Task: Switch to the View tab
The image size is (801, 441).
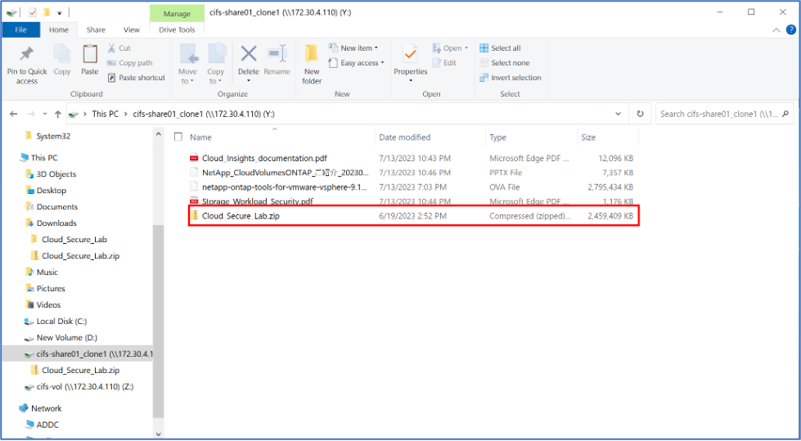Action: click(x=131, y=29)
